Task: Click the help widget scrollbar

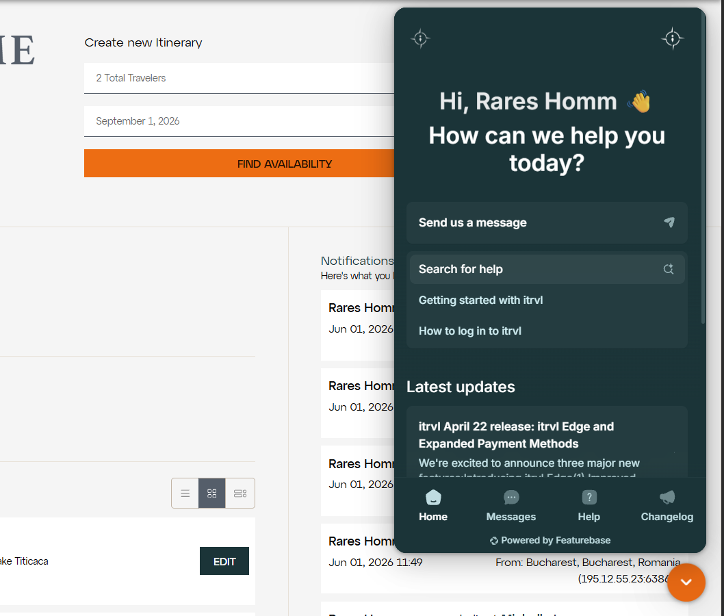Action: tap(703, 168)
